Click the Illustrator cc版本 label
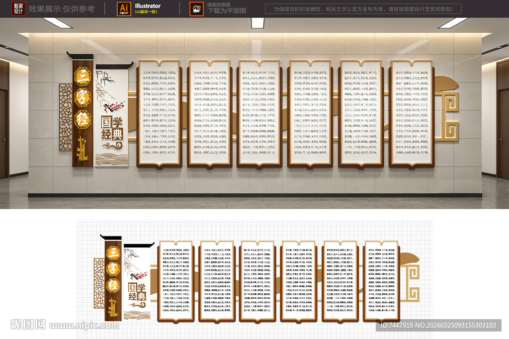The image size is (509, 339). pyautogui.click(x=148, y=8)
